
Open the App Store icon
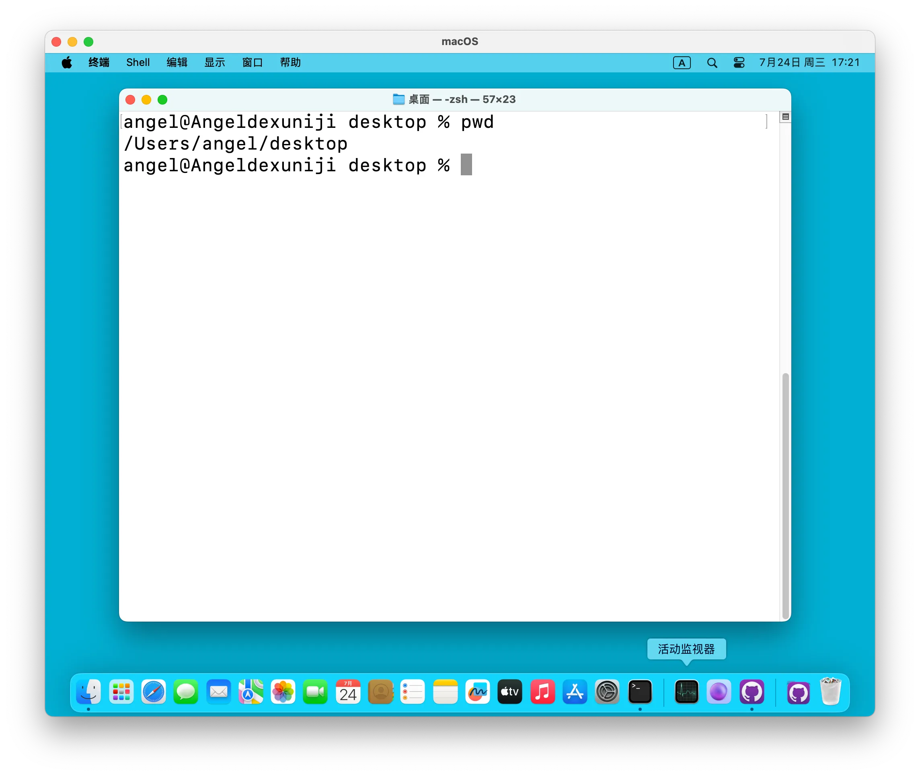tap(575, 692)
